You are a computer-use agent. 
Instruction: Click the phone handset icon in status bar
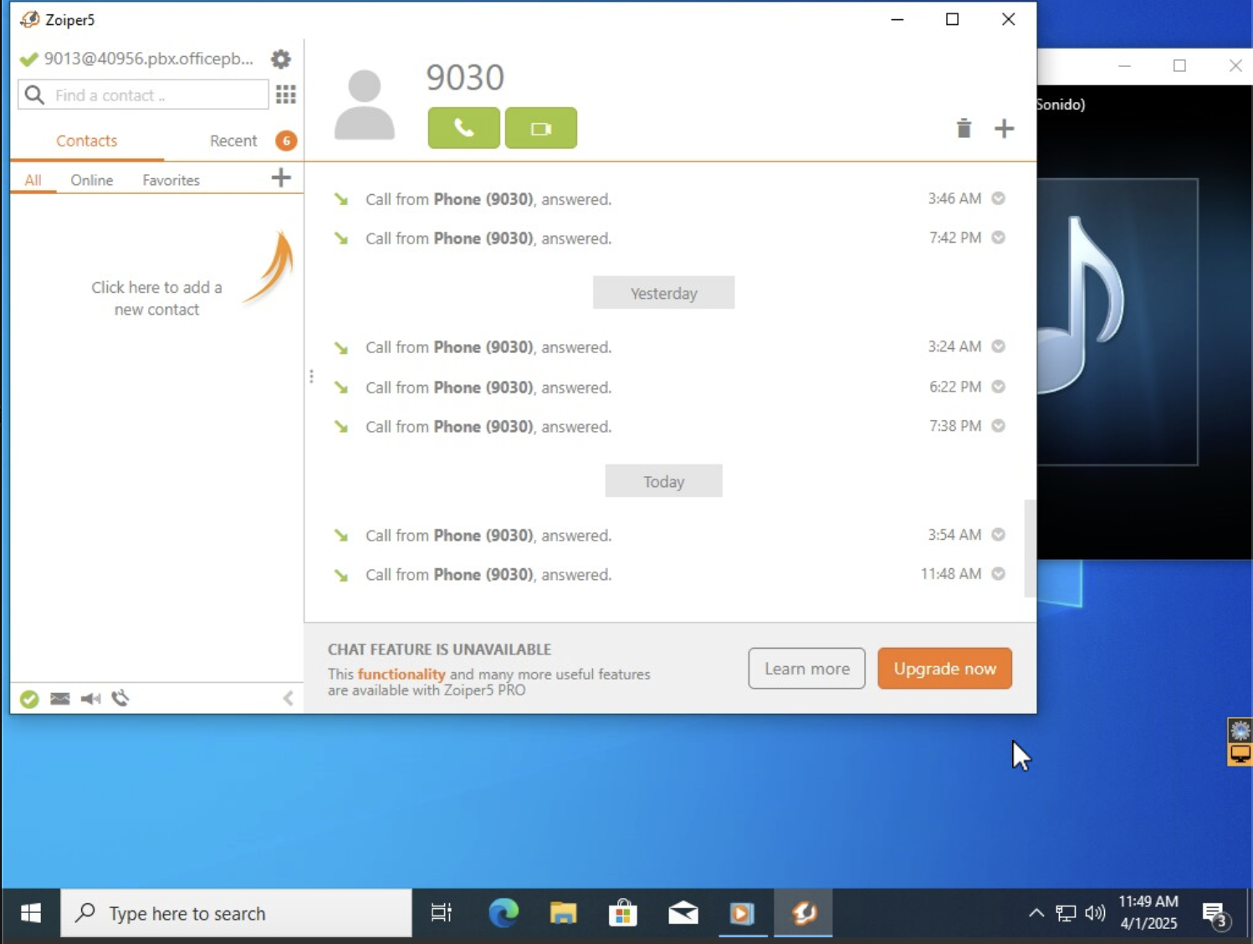(120, 698)
